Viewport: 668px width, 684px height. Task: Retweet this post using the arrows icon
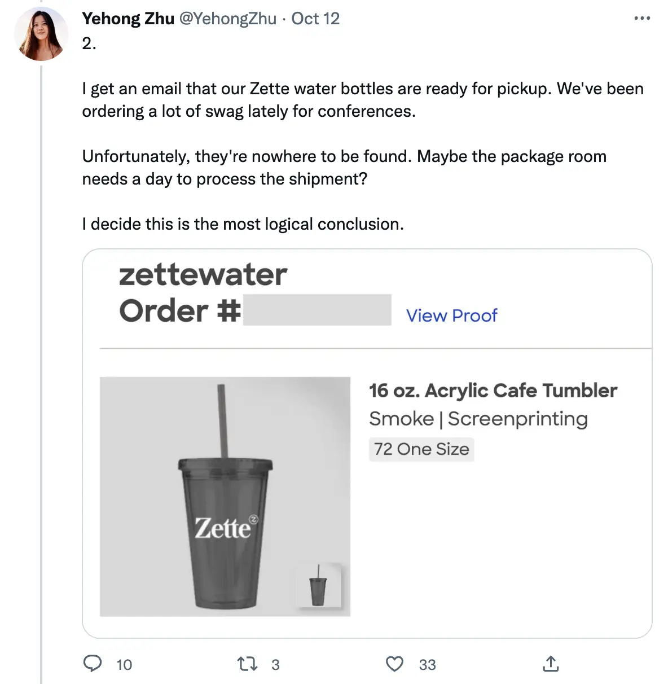point(247,664)
